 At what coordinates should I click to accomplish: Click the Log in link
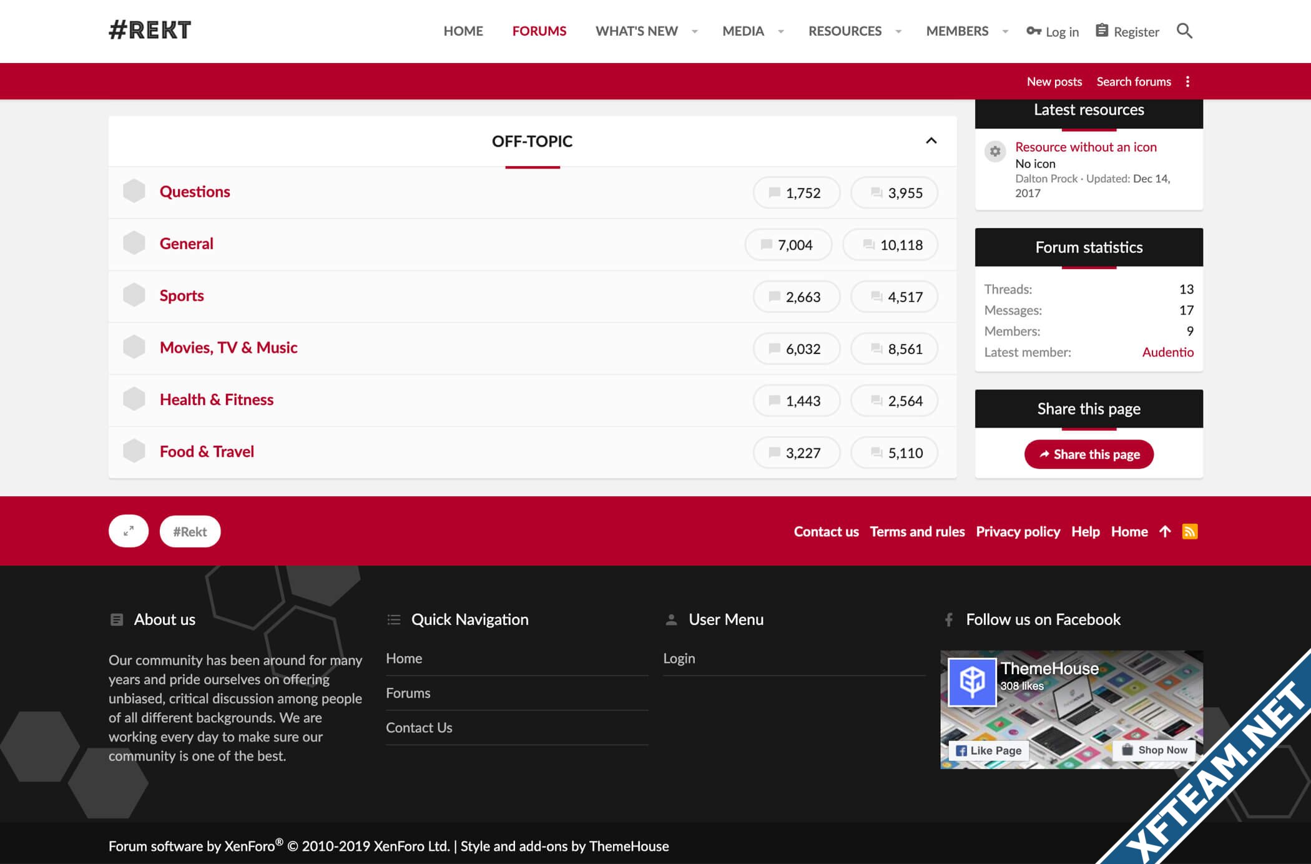(1062, 31)
